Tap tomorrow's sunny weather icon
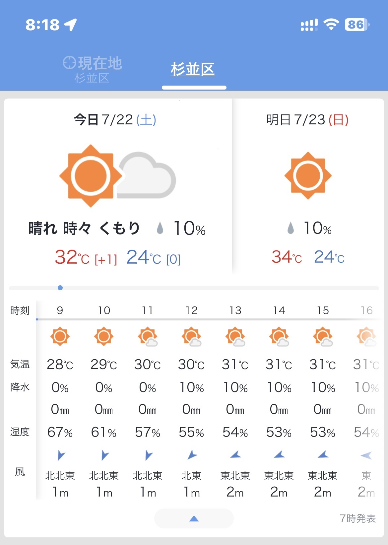 pyautogui.click(x=308, y=175)
